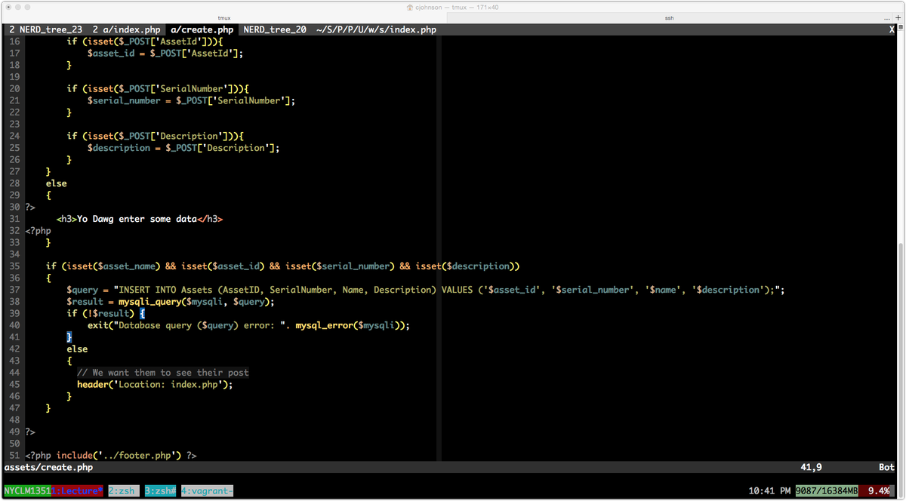Image resolution: width=906 pixels, height=501 pixels.
Task: Select tmux window 3:zsh#
Action: tap(160, 491)
